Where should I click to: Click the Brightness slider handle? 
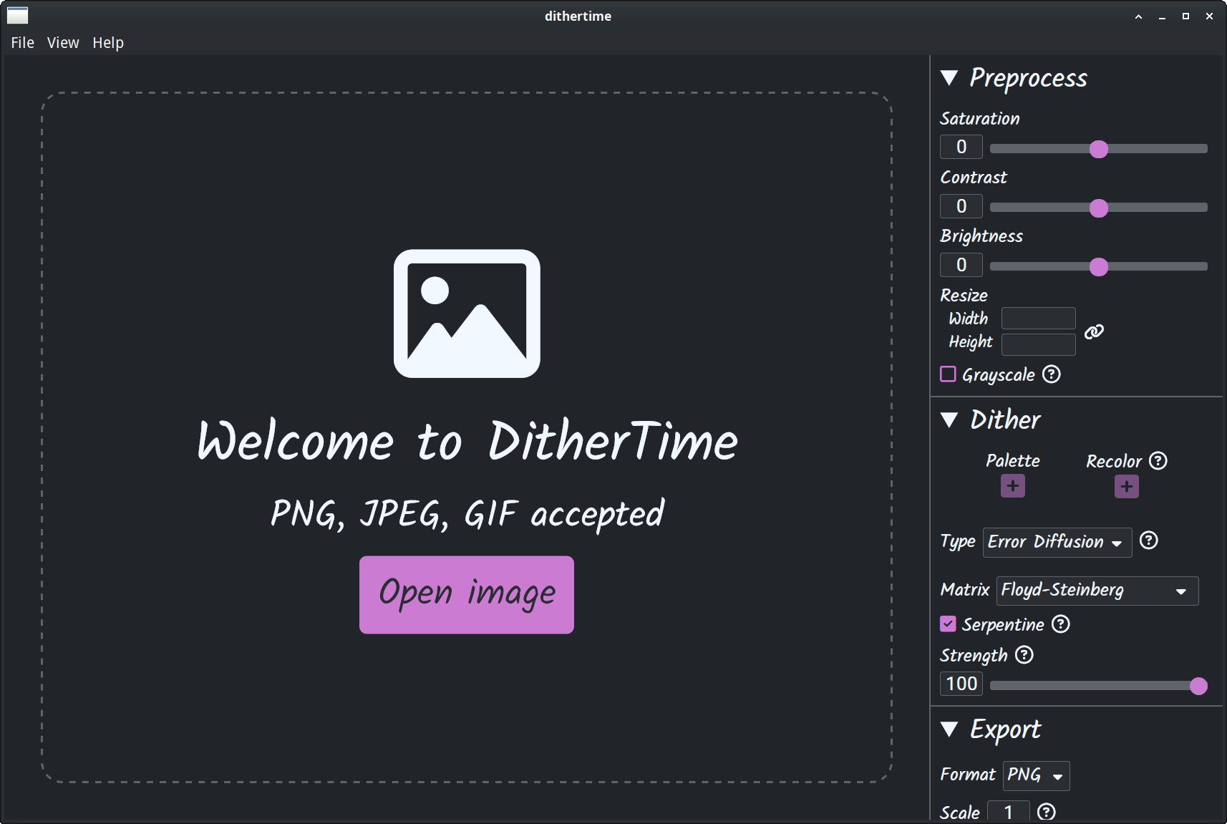click(1099, 267)
